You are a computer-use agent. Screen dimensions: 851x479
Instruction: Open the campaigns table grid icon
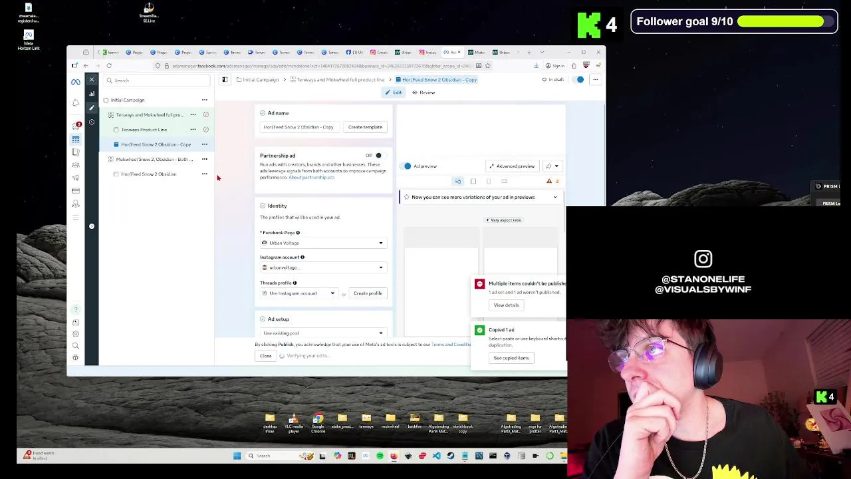click(76, 139)
